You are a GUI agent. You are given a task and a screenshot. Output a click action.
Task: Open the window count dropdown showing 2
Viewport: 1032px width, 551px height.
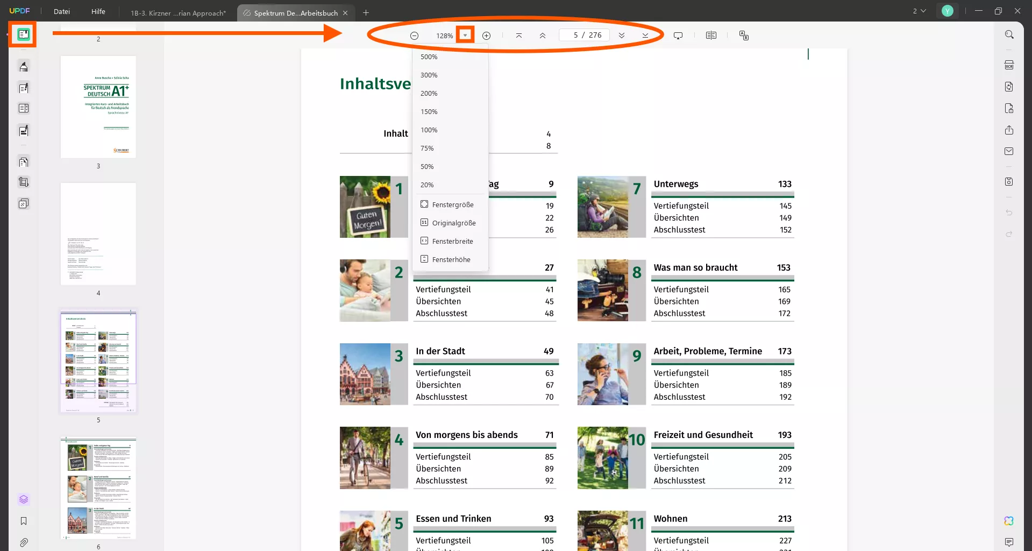919,11
